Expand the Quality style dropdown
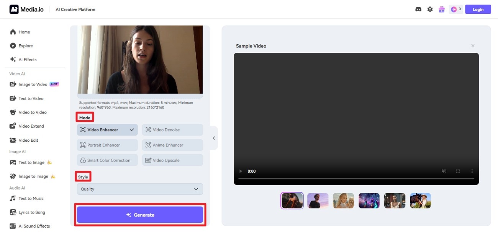Image resolution: width=498 pixels, height=233 pixels. click(140, 189)
